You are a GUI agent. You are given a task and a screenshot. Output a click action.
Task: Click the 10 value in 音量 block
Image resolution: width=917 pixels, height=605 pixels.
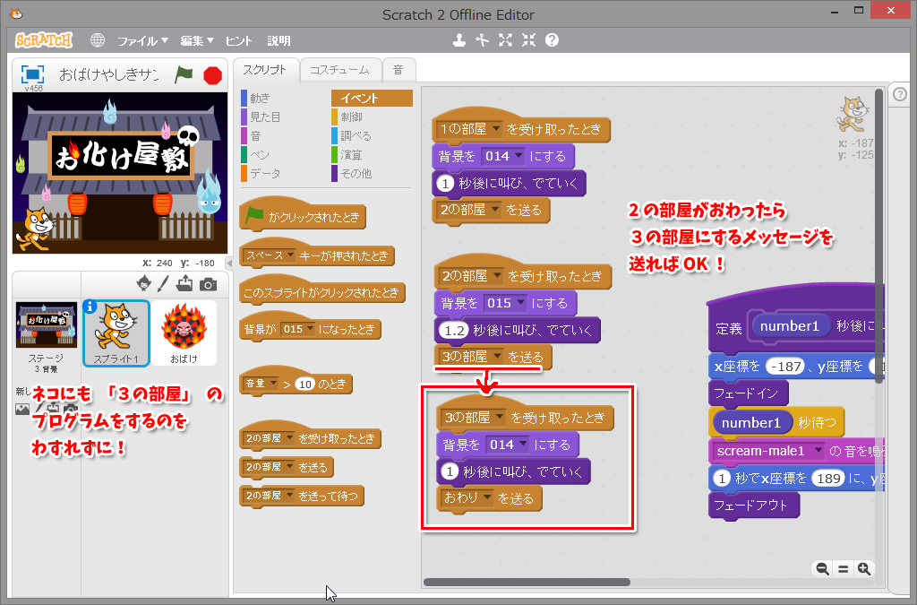point(305,385)
